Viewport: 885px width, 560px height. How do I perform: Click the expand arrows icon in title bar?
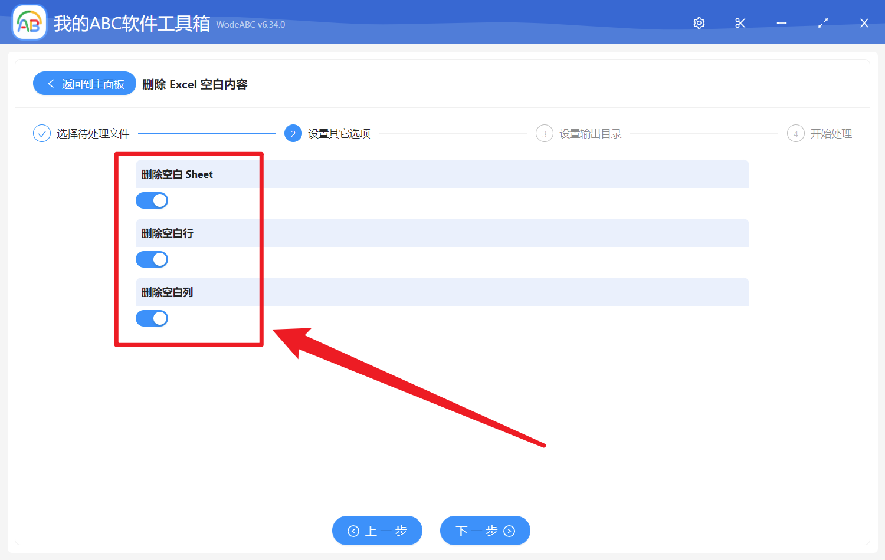pyautogui.click(x=822, y=23)
